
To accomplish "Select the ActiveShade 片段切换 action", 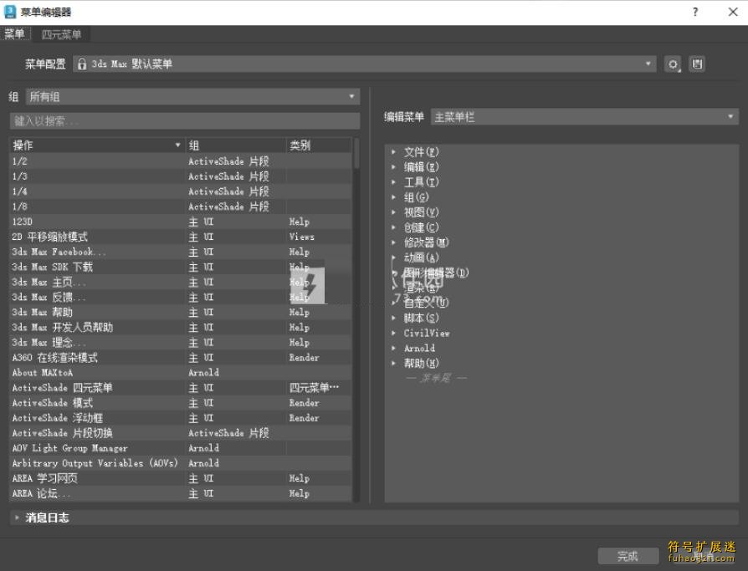I will coord(181,433).
